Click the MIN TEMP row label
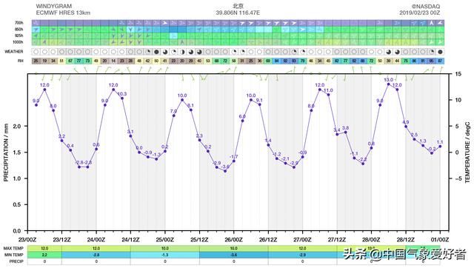474x268 pixels. [x=14, y=255]
